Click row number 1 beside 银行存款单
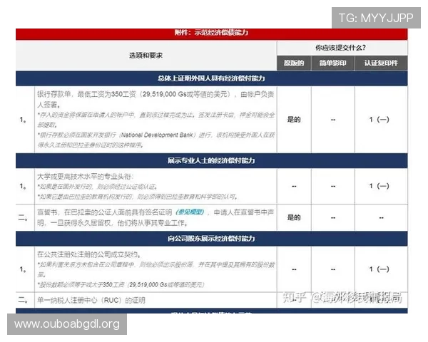Screen dimensions: 428x342 pyautogui.click(x=23, y=120)
